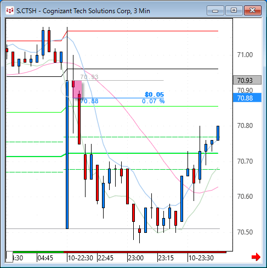Click the 22:45 time axis label
267x268 pixels.
pos(106,258)
